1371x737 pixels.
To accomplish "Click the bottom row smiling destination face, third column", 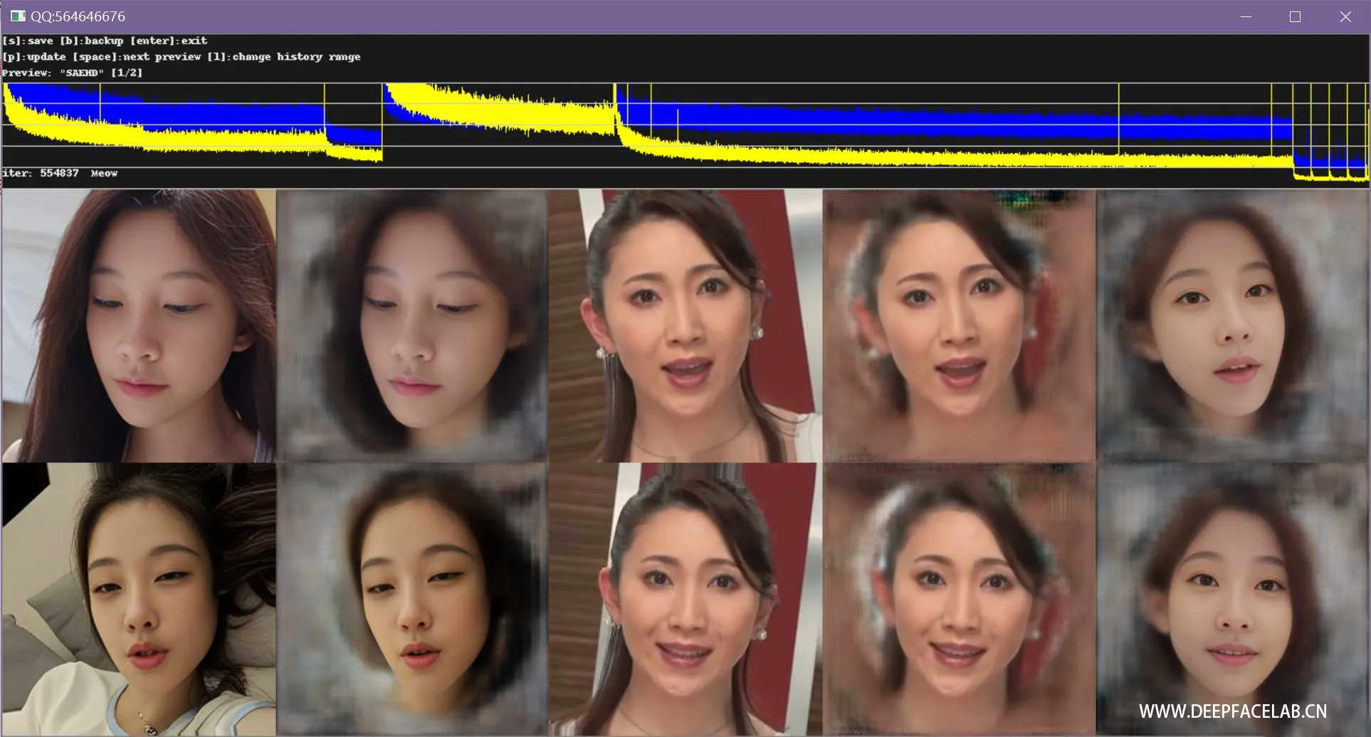I will point(685,599).
